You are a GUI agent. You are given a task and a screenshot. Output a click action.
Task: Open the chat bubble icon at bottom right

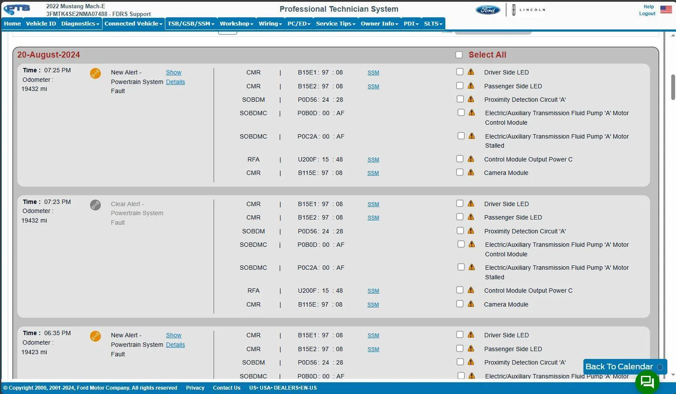coord(647,381)
